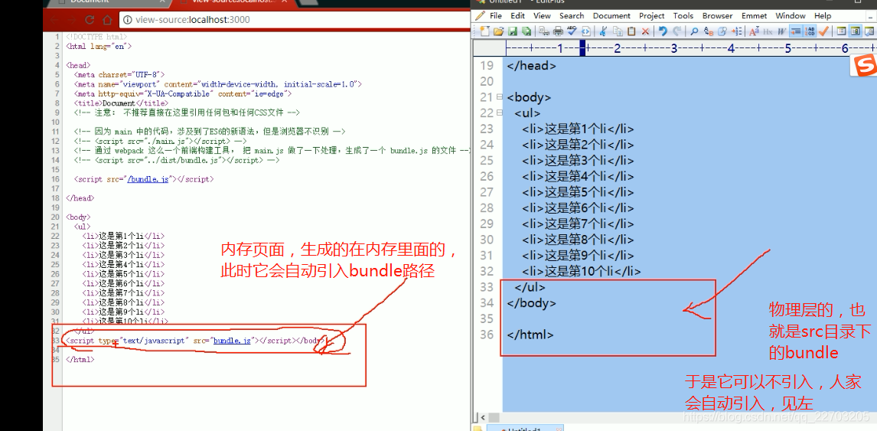Collapse the ul fold marker on line 22
Viewport: 877px width, 431px height.
point(500,113)
